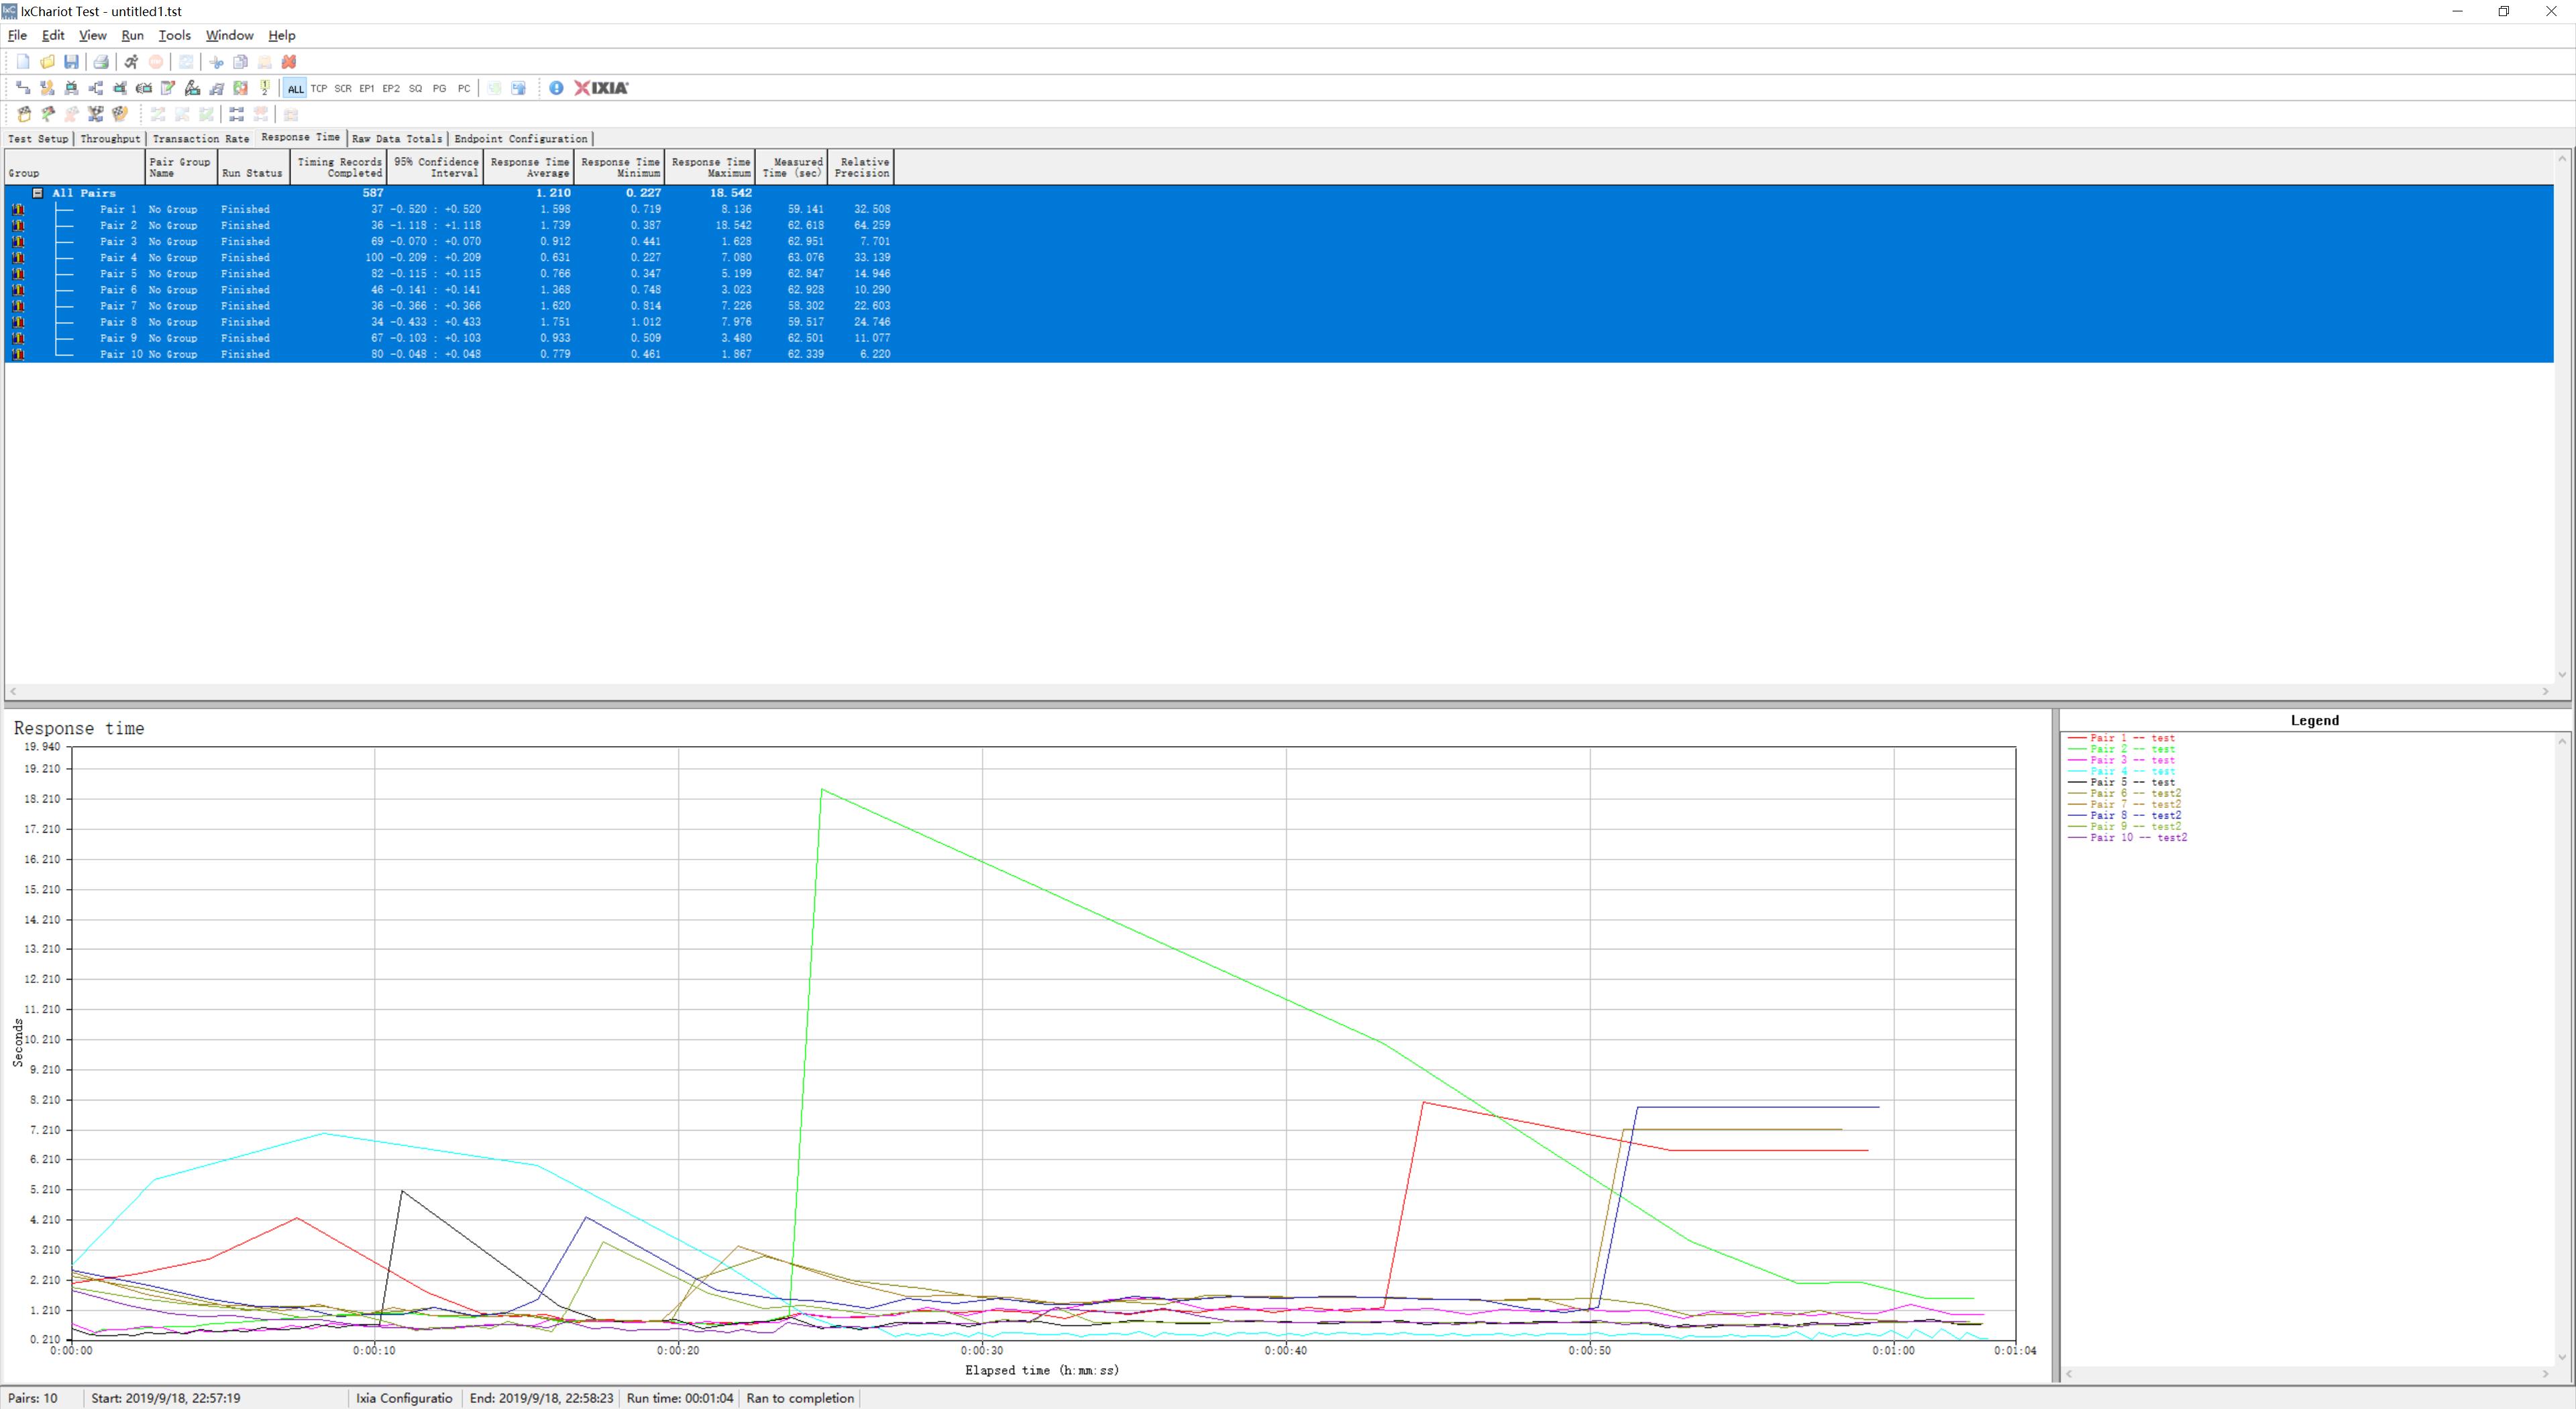Click the Copy icon in top toolbar
The width and height of the screenshot is (2576, 1409).
point(240,62)
